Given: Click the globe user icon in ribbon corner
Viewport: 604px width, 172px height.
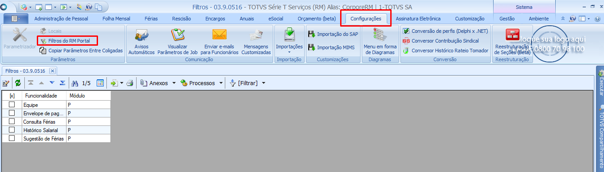Looking at the screenshot, I should pos(573,19).
